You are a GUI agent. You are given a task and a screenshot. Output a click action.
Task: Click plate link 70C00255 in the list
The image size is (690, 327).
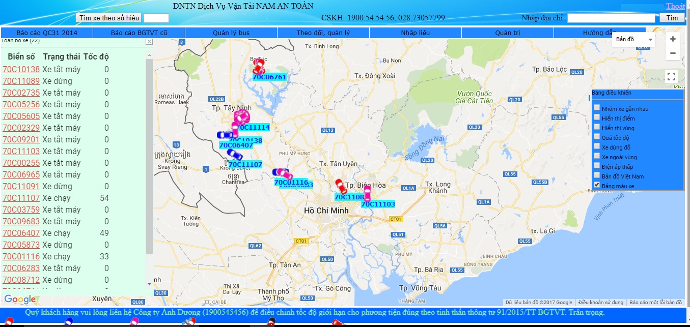pos(21,163)
